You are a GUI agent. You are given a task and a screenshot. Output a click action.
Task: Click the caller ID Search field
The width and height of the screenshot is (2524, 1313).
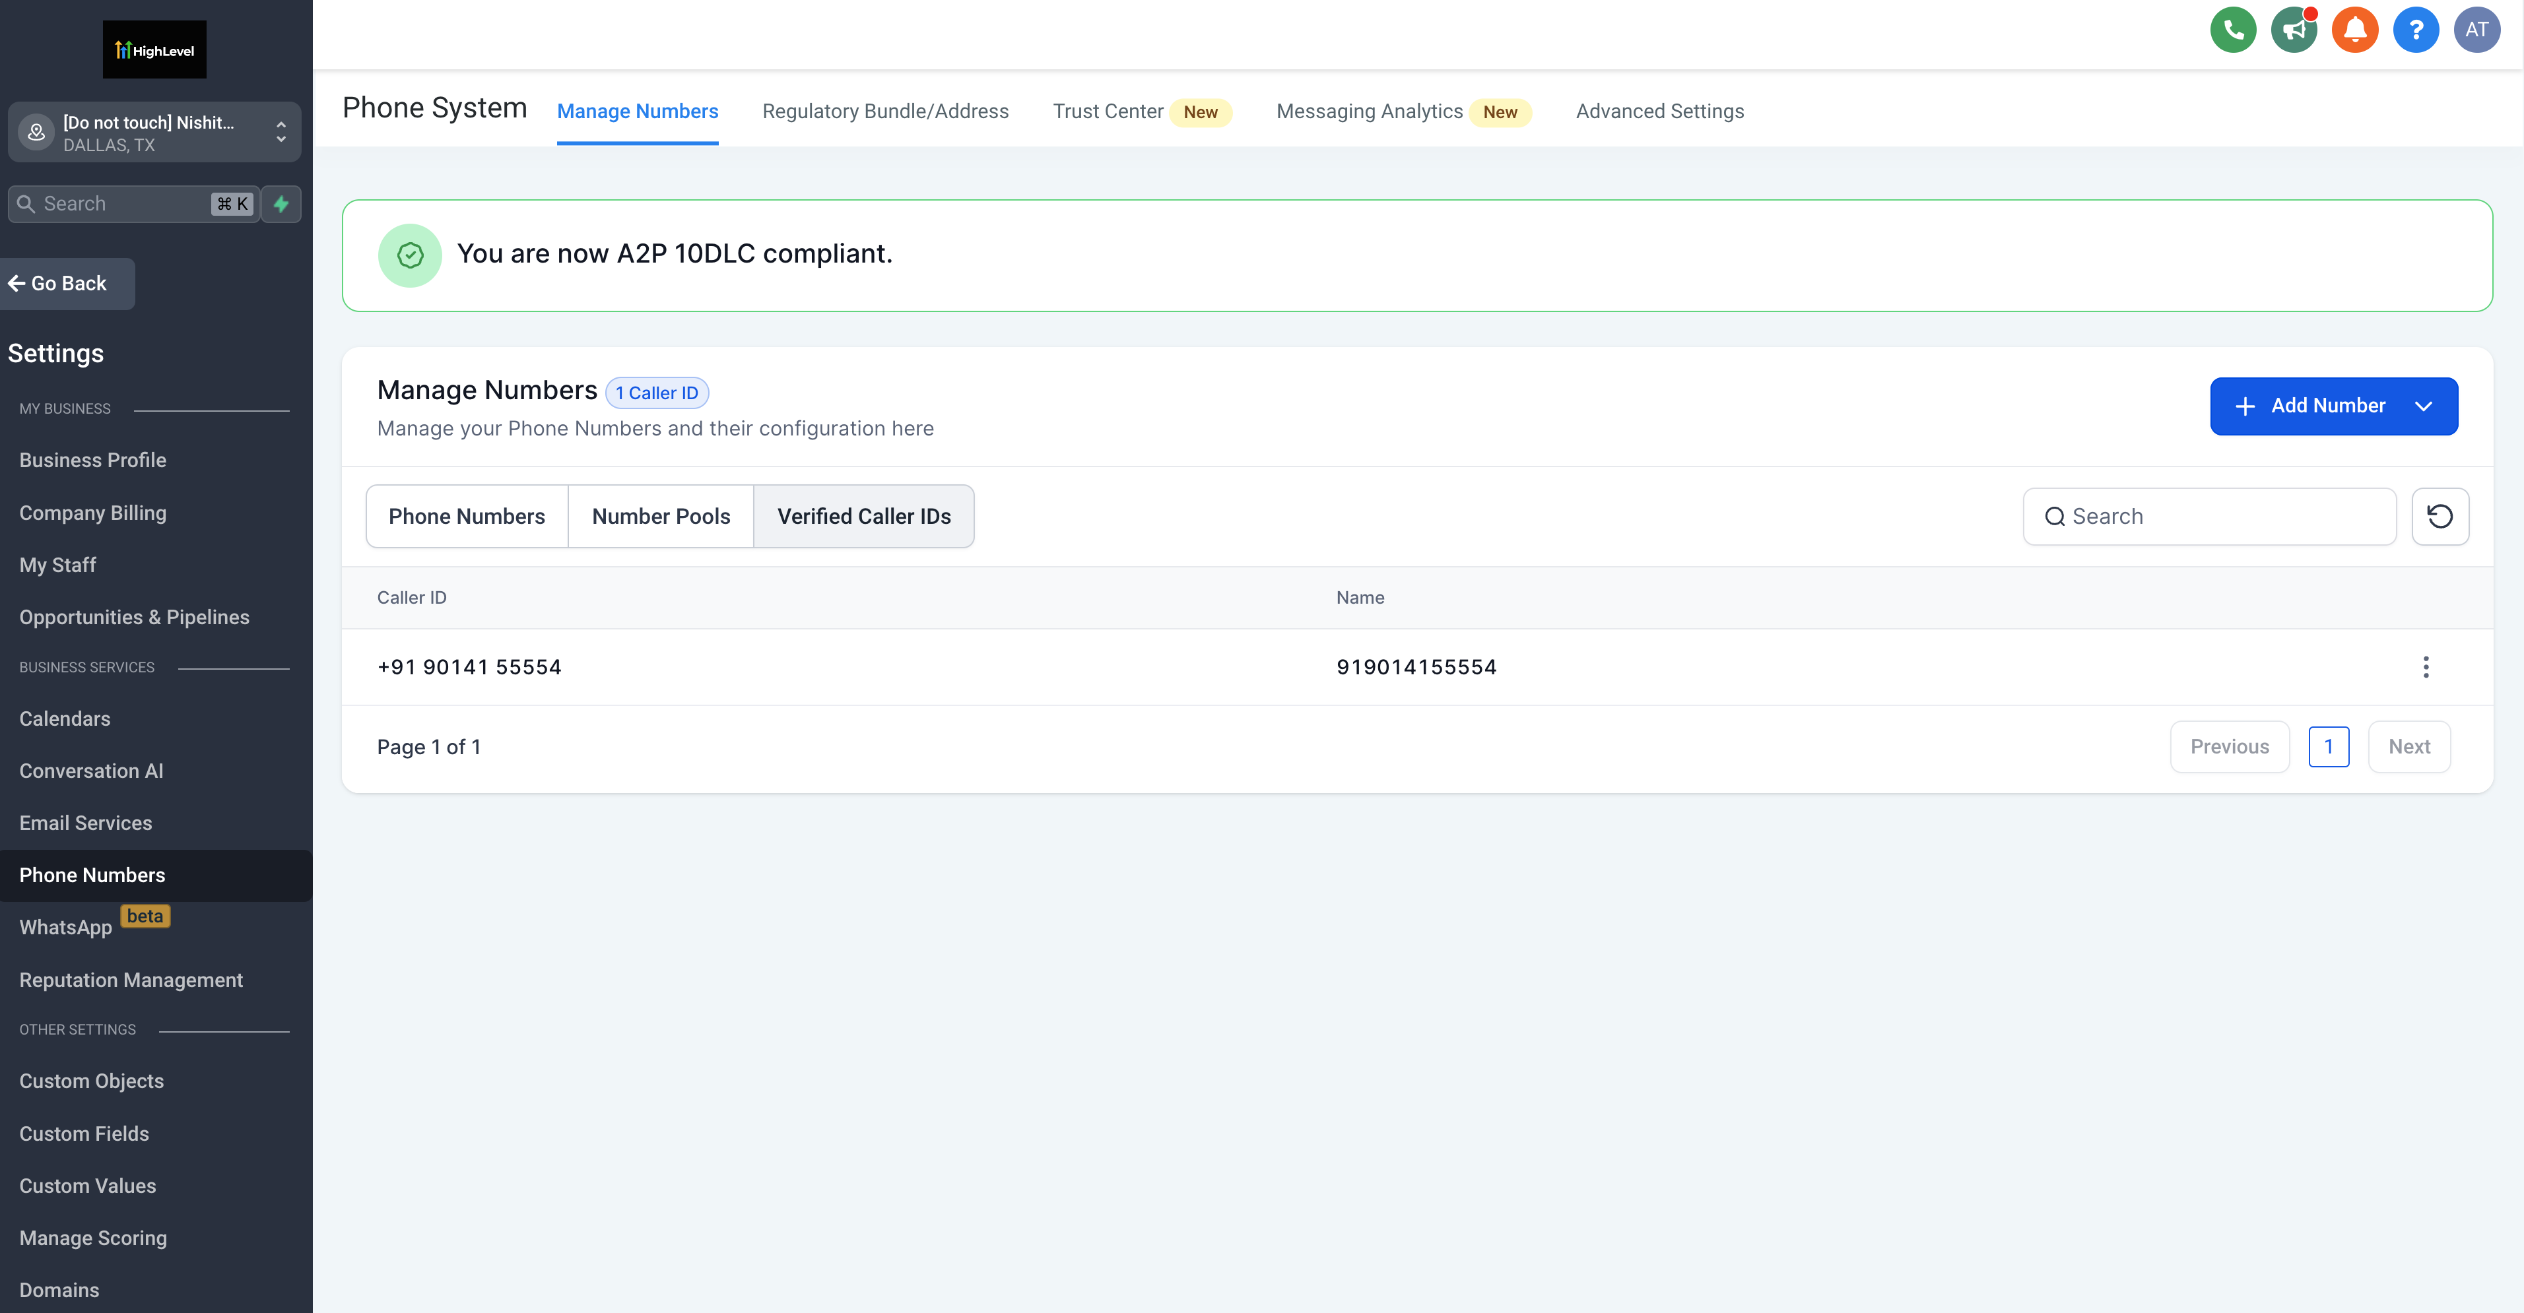coord(2208,516)
